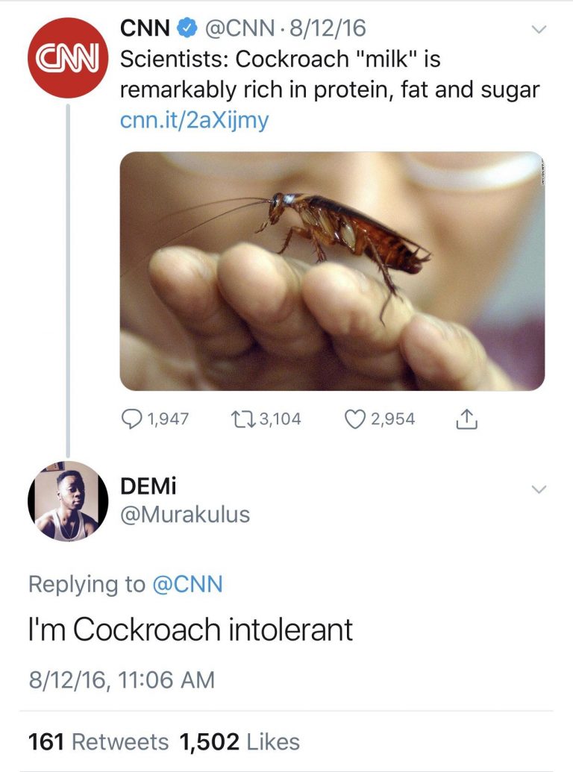This screenshot has height=772, width=573.
Task: Click the reply speech bubble icon
Action: point(132,418)
